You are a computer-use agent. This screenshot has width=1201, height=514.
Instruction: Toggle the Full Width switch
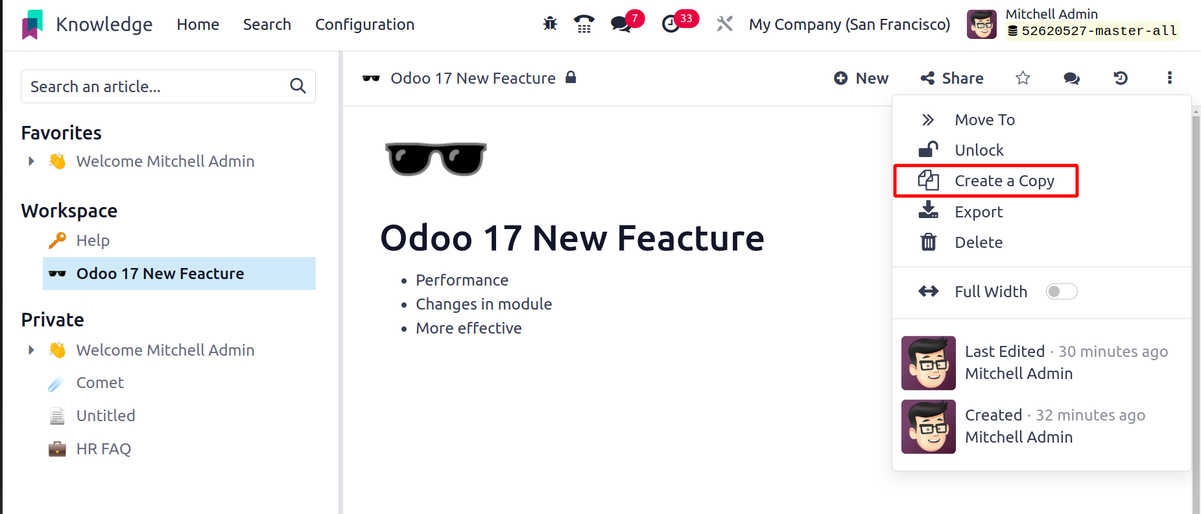pyautogui.click(x=1062, y=292)
